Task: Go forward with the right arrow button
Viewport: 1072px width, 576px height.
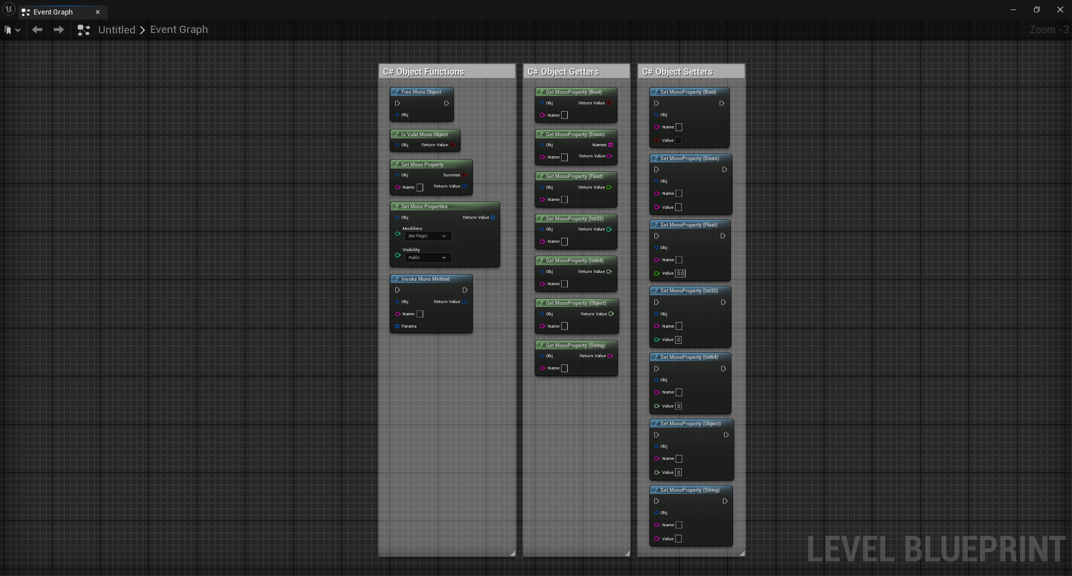Action: pos(59,30)
